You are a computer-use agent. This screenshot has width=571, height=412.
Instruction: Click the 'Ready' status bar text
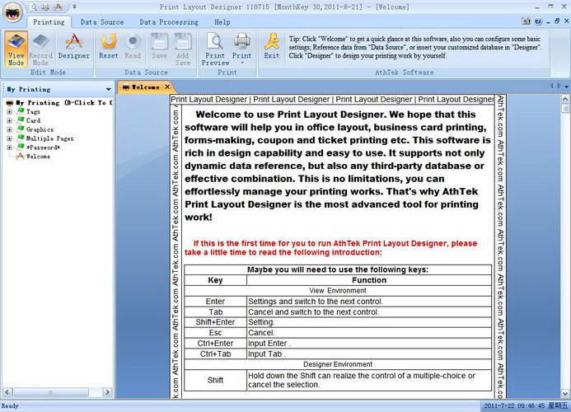coord(10,405)
